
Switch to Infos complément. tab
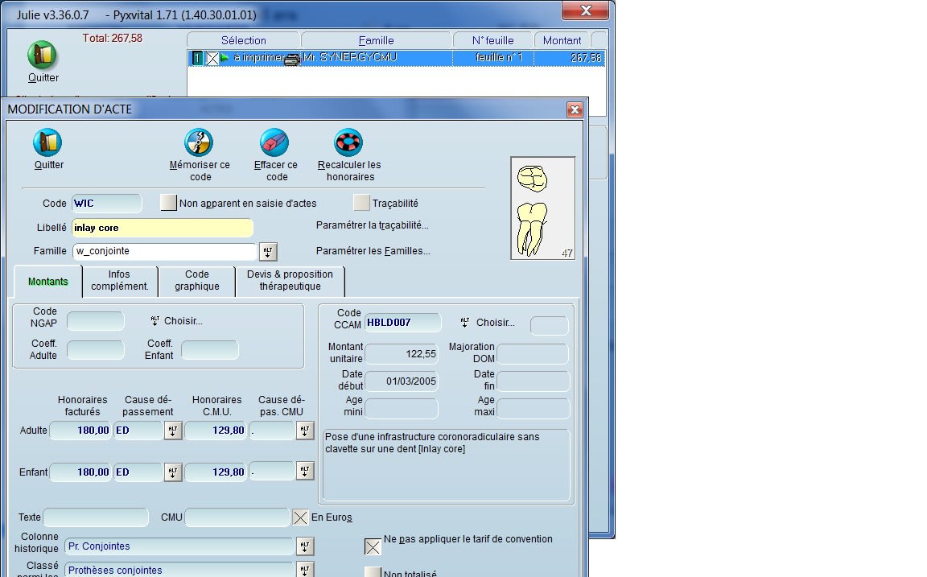pyautogui.click(x=119, y=280)
